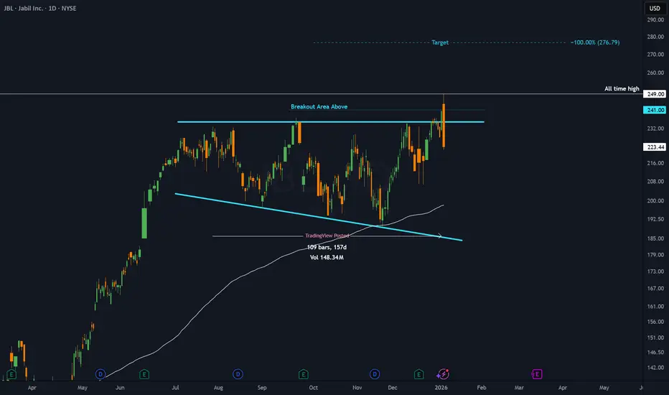Click the '-100.00% (276.79)' target value
Viewport: 669px width, 395px height.
click(x=595, y=42)
